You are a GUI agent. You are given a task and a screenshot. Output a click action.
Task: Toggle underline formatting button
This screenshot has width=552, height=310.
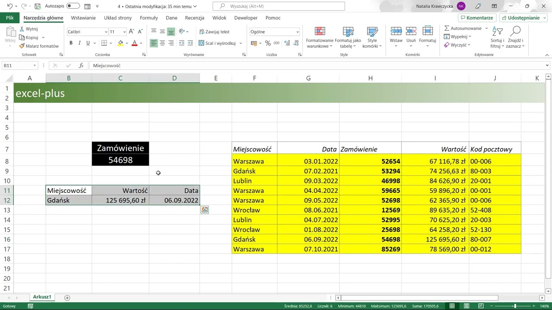[x=88, y=43]
